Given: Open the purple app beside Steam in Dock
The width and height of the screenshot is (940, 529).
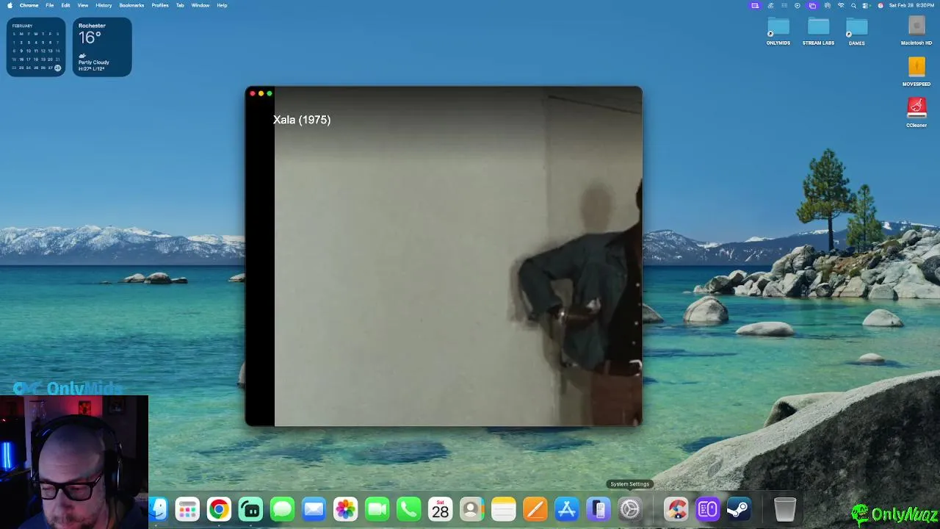Looking at the screenshot, I should tap(708, 509).
